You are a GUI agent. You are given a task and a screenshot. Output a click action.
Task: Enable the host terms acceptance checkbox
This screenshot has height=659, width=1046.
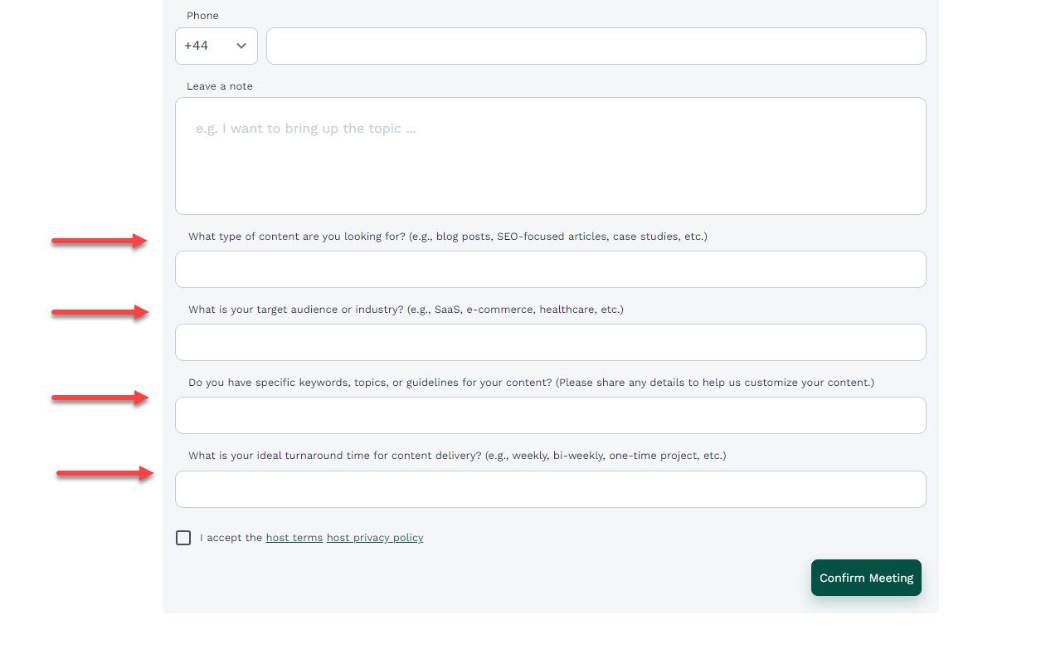[183, 538]
